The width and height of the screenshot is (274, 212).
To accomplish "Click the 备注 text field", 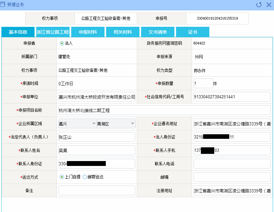I will (x=97, y=190).
